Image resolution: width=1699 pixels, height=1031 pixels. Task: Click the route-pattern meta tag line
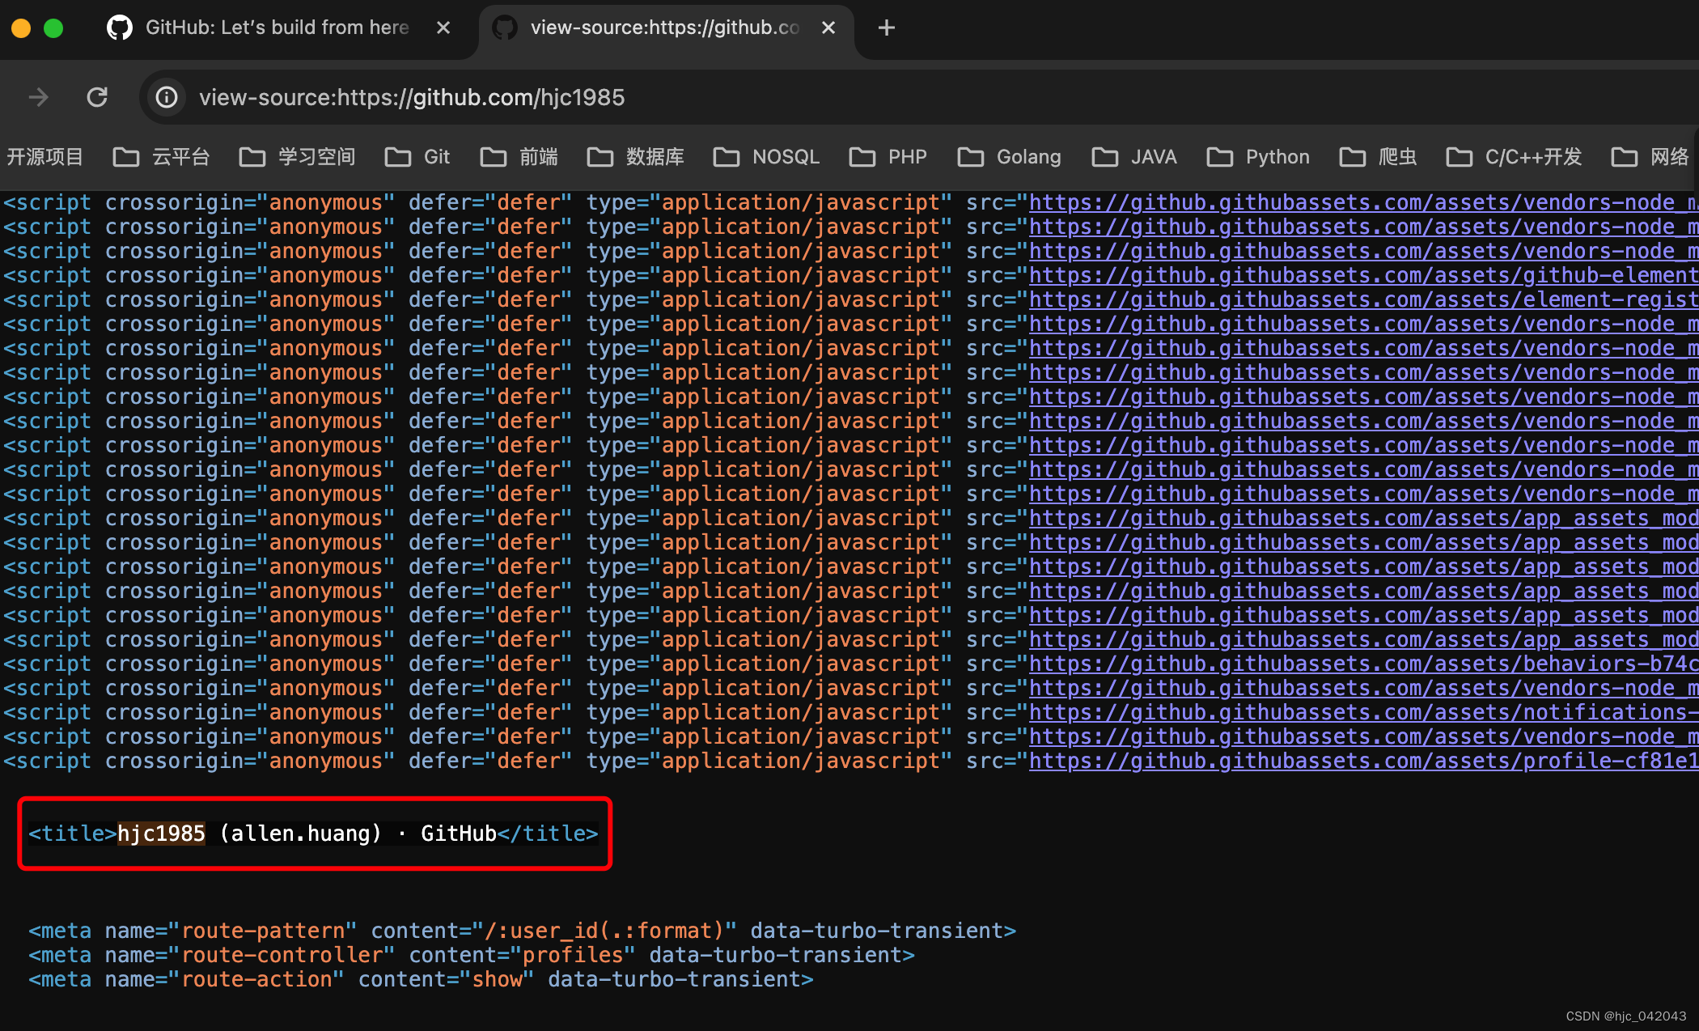click(x=522, y=931)
